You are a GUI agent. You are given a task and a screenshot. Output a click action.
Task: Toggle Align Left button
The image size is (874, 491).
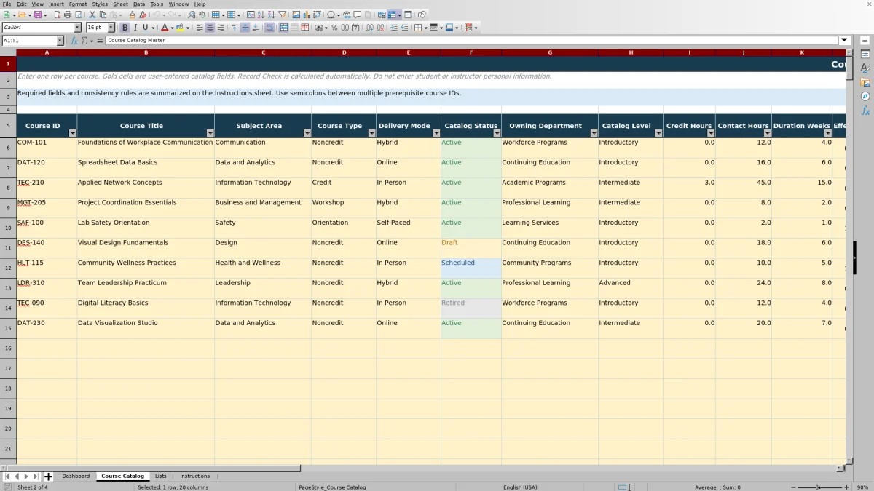pyautogui.click(x=199, y=28)
